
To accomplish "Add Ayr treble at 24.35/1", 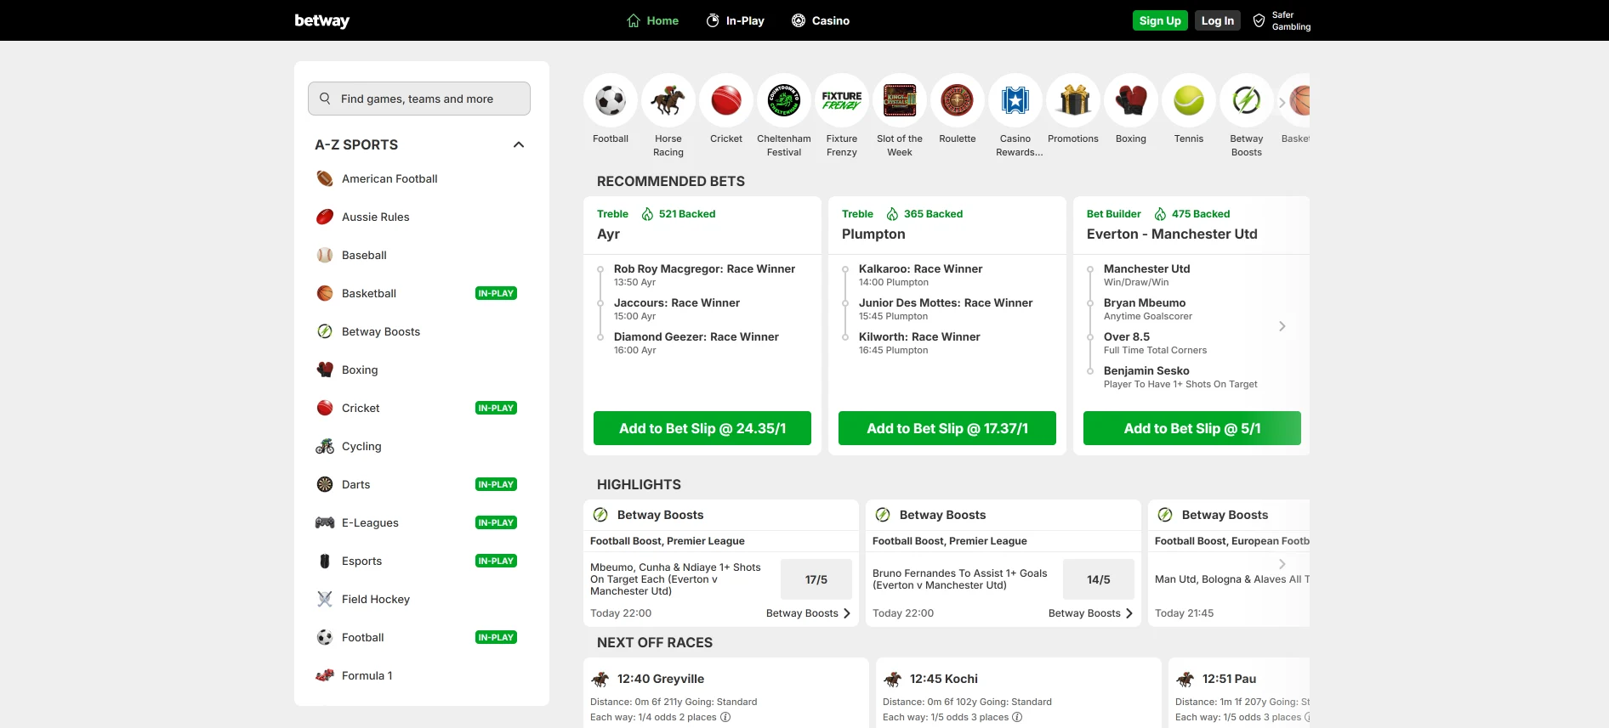I will [x=702, y=428].
